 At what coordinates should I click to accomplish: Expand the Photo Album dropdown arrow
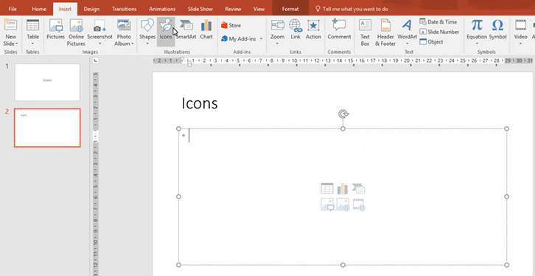point(133,44)
